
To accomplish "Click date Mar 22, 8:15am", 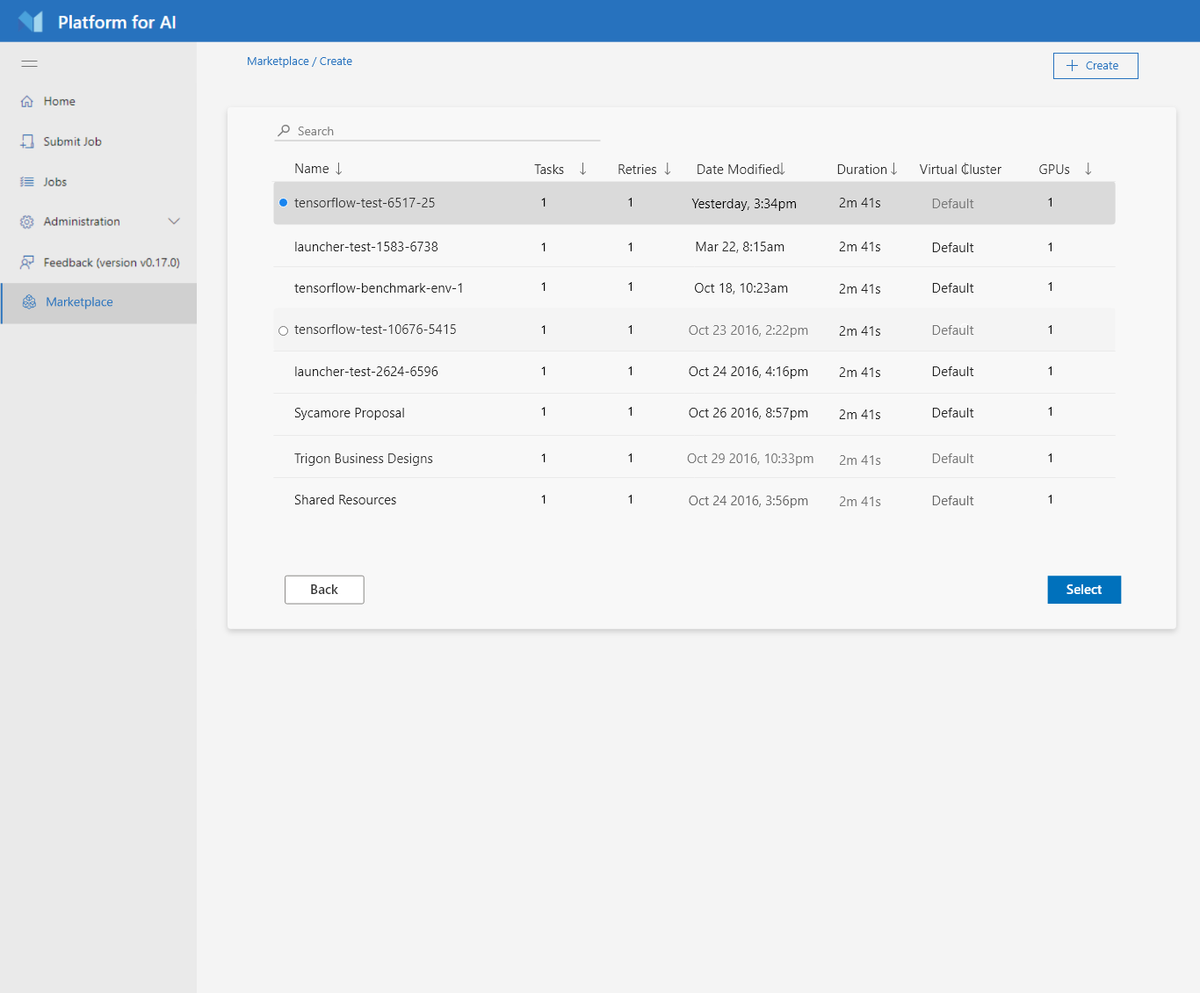I will (x=740, y=247).
